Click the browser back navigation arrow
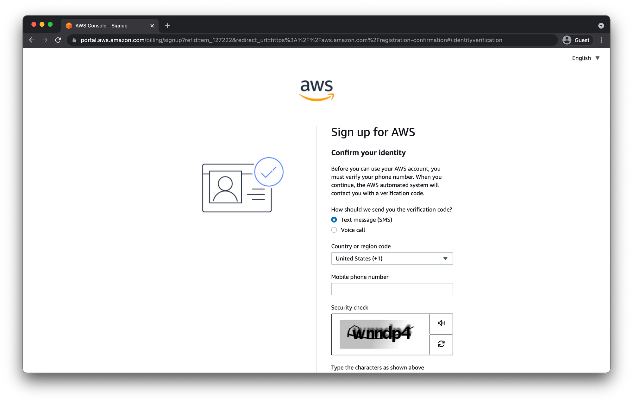This screenshot has width=633, height=403. pos(31,40)
